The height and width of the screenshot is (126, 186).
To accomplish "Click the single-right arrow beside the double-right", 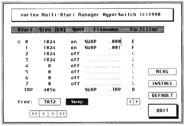I will (x=53, y=114).
